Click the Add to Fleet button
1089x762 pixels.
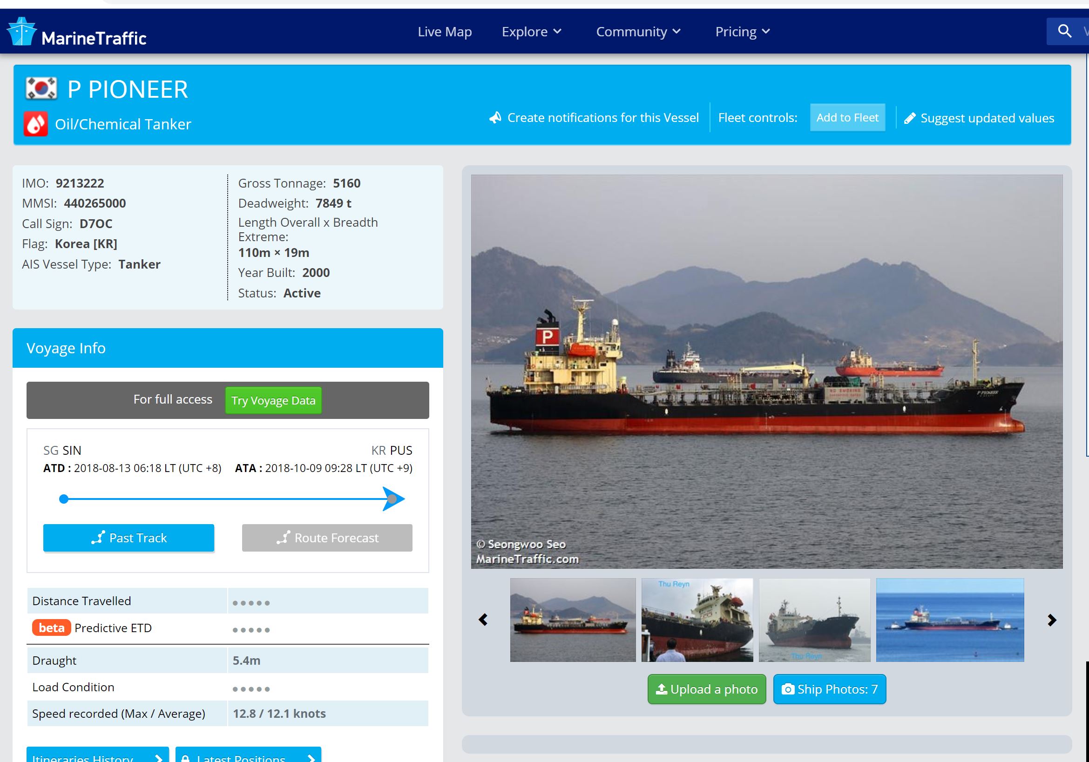847,118
